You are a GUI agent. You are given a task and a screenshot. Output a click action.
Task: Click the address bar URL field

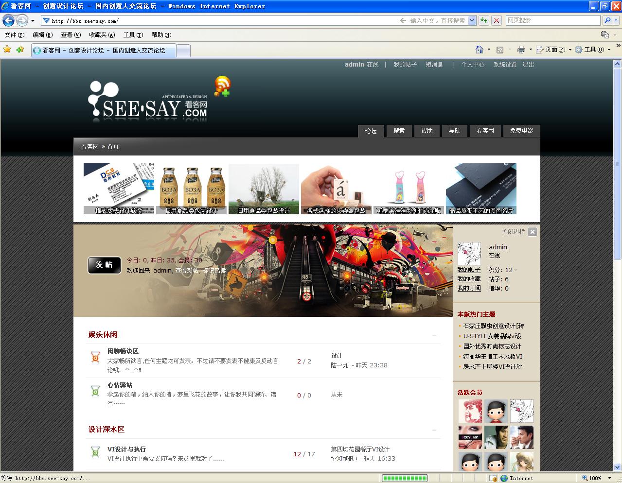point(219,20)
